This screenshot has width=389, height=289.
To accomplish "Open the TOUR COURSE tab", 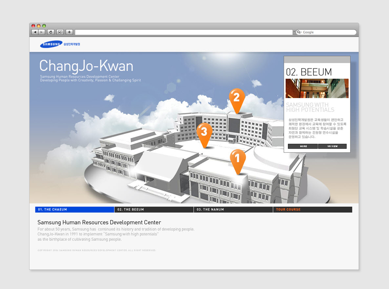I will pyautogui.click(x=312, y=210).
